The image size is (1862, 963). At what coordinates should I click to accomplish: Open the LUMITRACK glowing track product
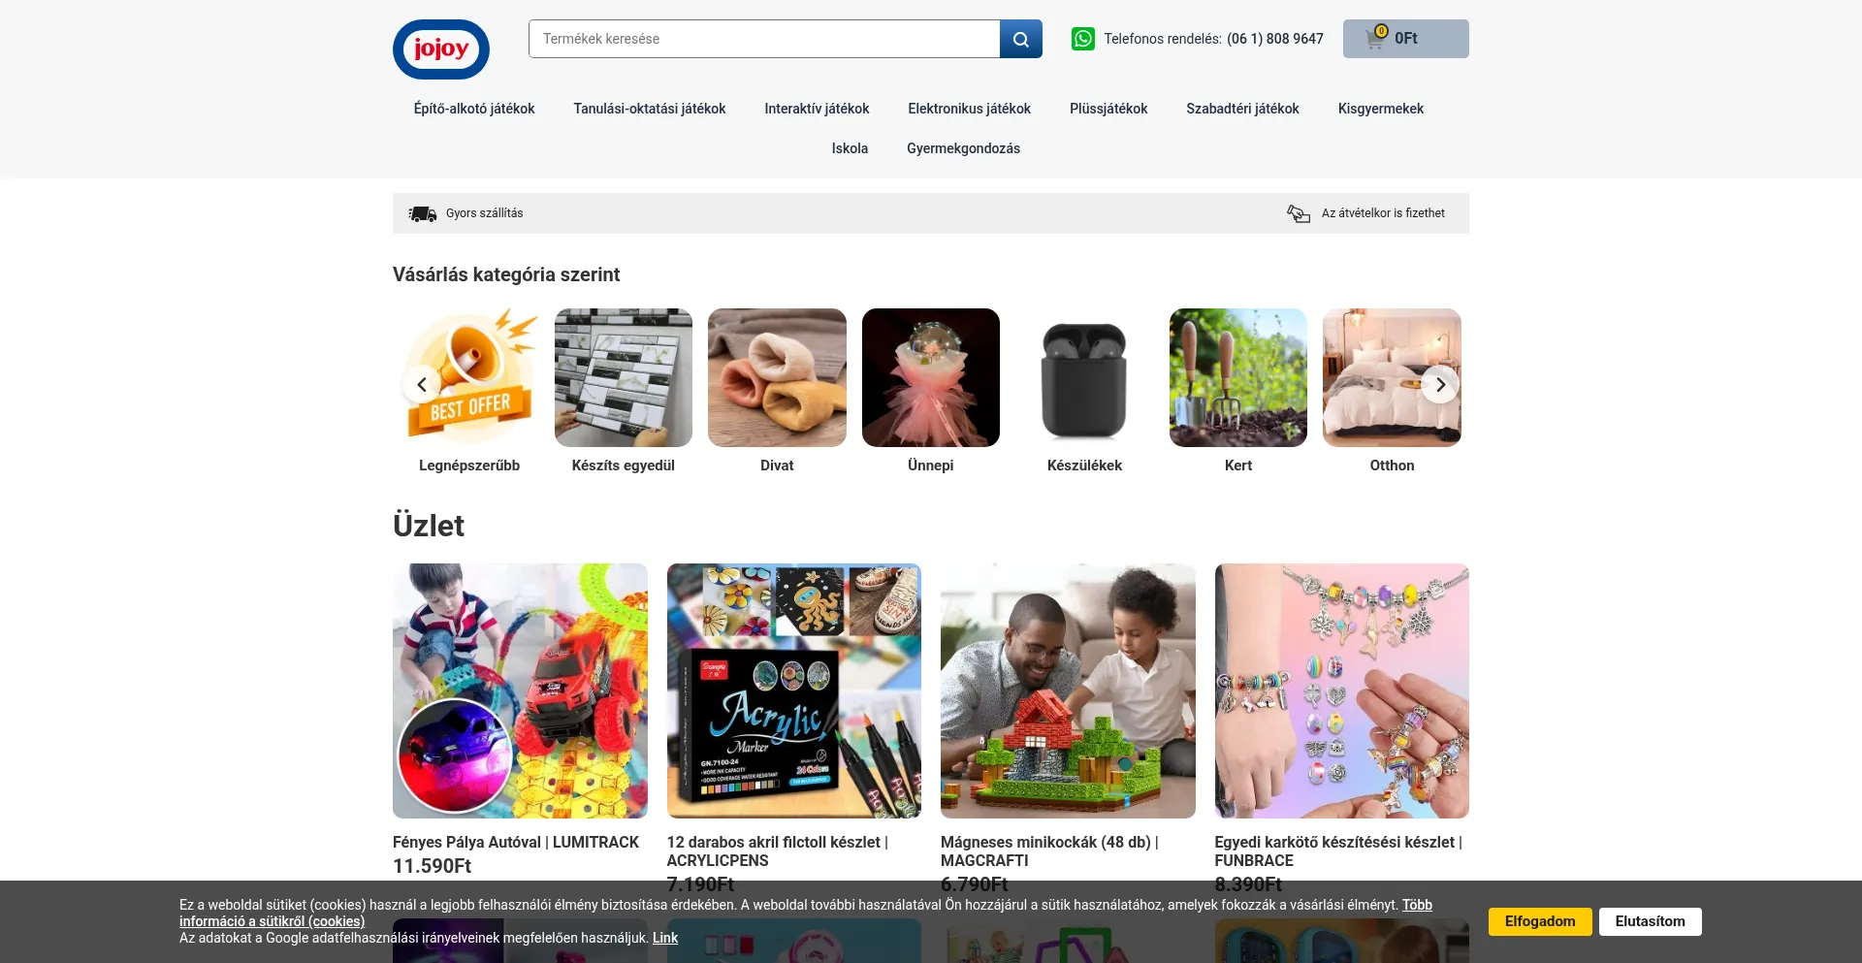520,690
